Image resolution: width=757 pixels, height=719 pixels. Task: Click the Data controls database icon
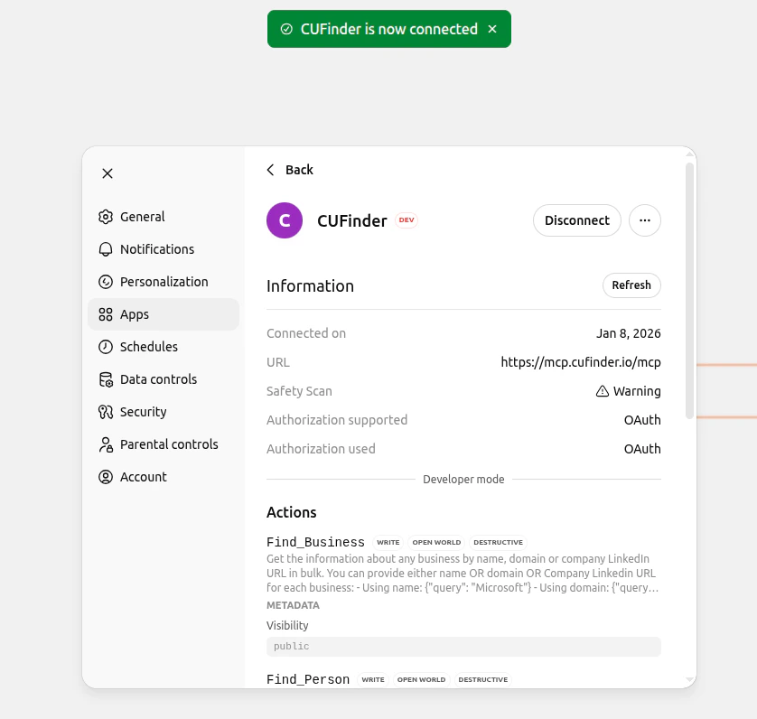click(106, 379)
